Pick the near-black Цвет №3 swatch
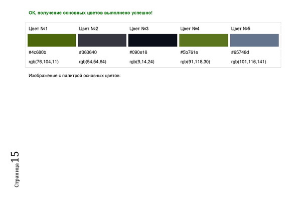Viewport: 301px width, 200px height. coord(153,40)
